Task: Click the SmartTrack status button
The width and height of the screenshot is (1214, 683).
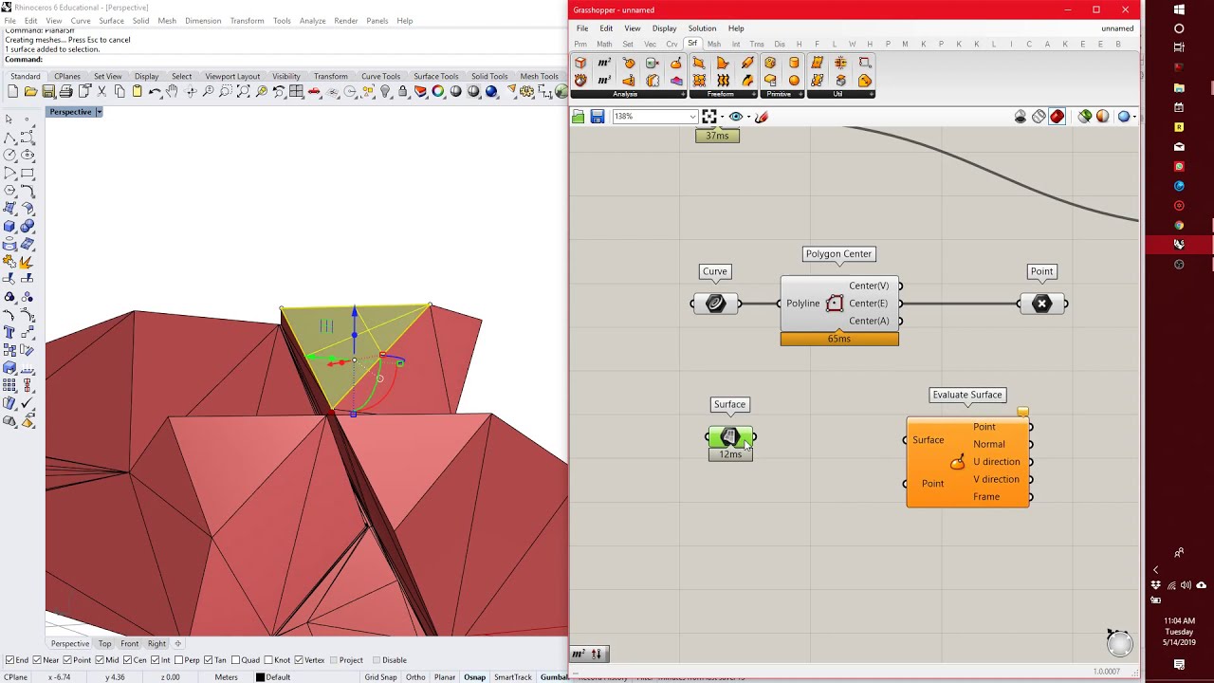Action: point(512,677)
